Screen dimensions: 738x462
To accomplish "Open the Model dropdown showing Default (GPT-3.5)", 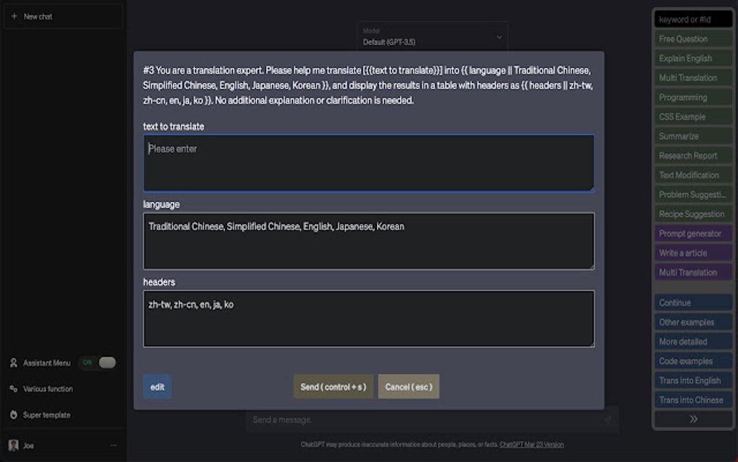I will coord(432,35).
